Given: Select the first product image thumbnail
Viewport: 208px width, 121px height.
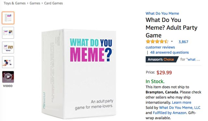Looking at the screenshot, I should 8,18.
